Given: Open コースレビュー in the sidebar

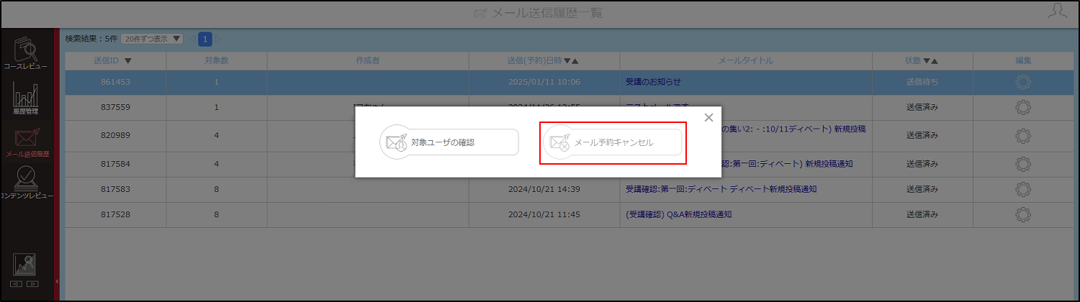Looking at the screenshot, I should click(x=26, y=53).
